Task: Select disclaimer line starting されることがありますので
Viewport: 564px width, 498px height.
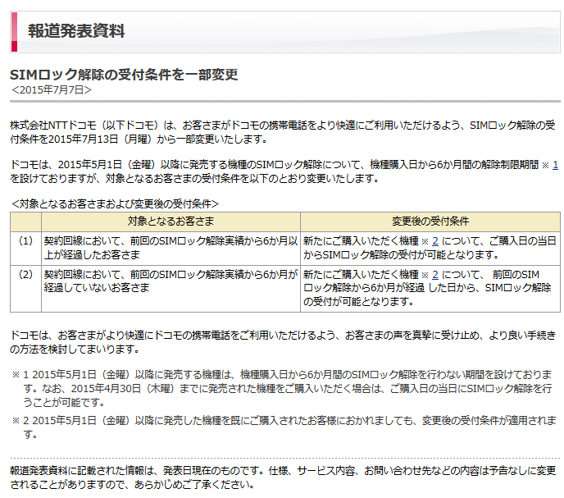Action: coord(132,485)
